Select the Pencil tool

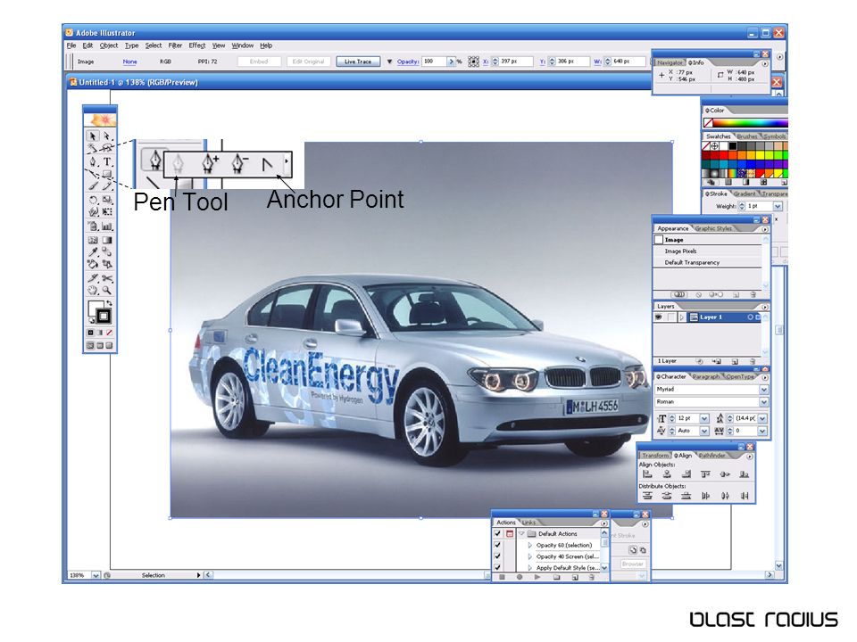tap(107, 185)
